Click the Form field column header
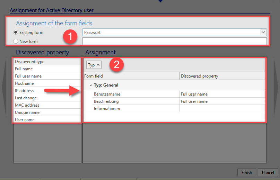Image resolution: width=280 pixels, height=180 pixels. coord(131,76)
